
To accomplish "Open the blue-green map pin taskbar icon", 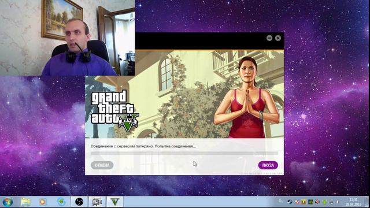I will click(61, 202).
